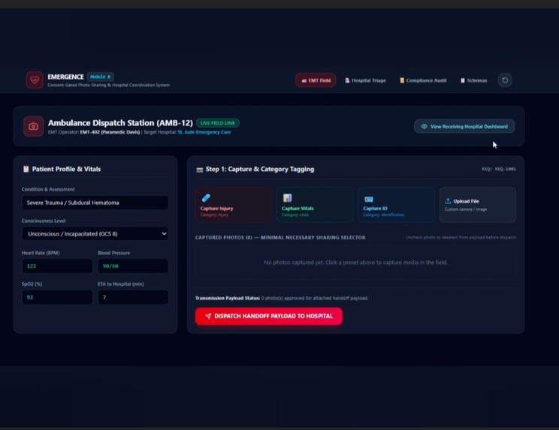Click the EMERGENCE heart logo icon
This screenshot has width=559, height=430.
pyautogui.click(x=35, y=80)
